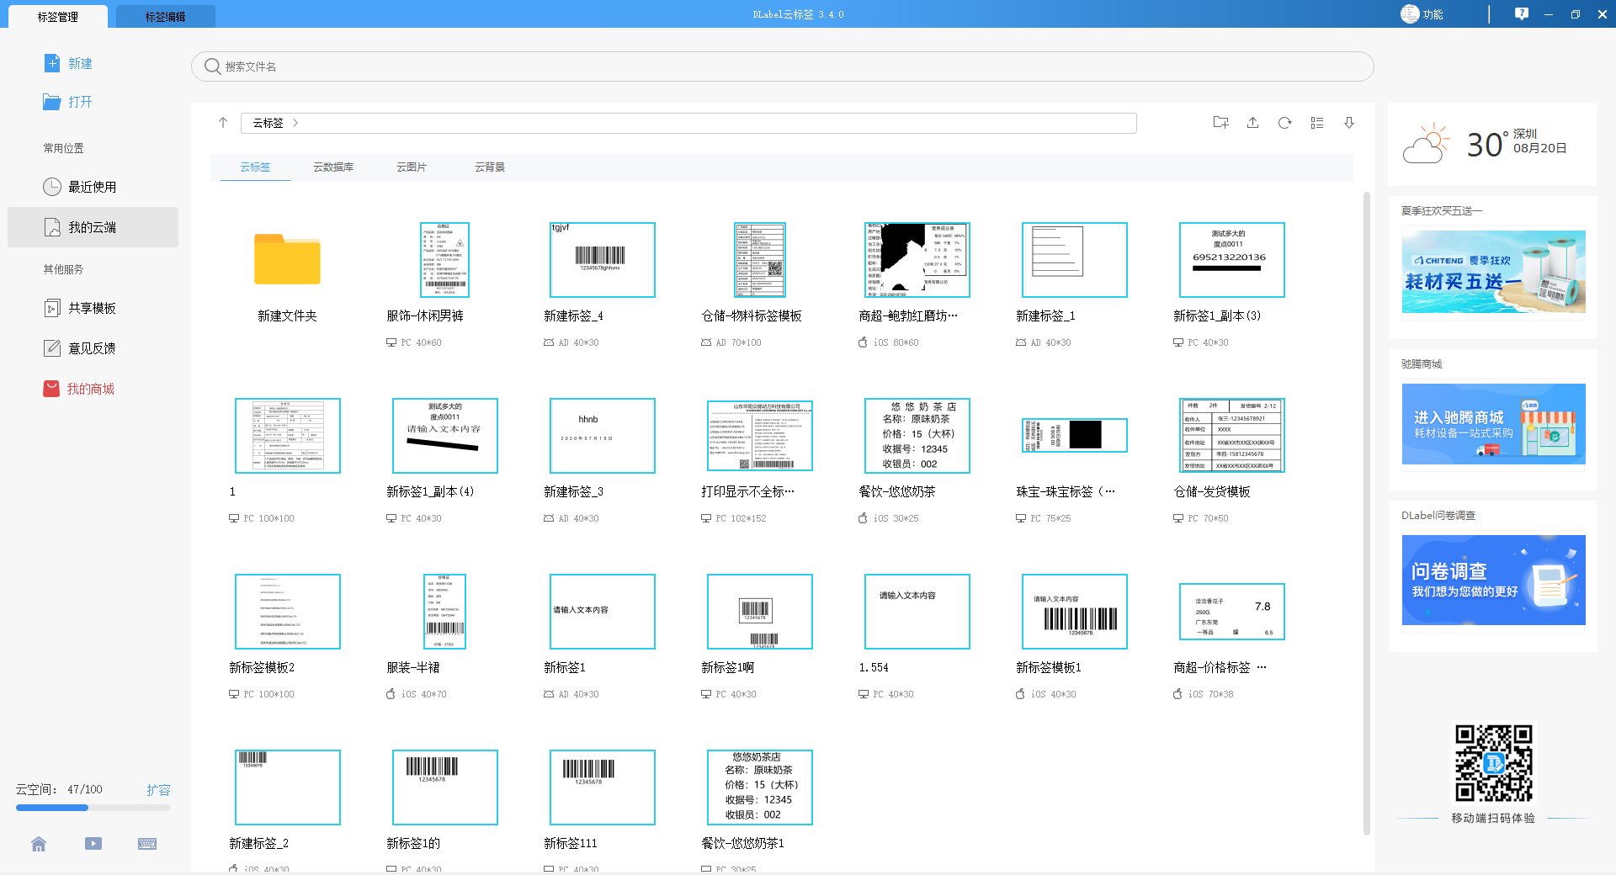Click the 扩容 link to expand storage

click(159, 789)
